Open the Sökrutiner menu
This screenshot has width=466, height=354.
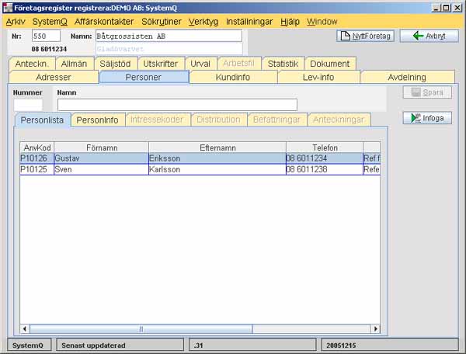(162, 22)
